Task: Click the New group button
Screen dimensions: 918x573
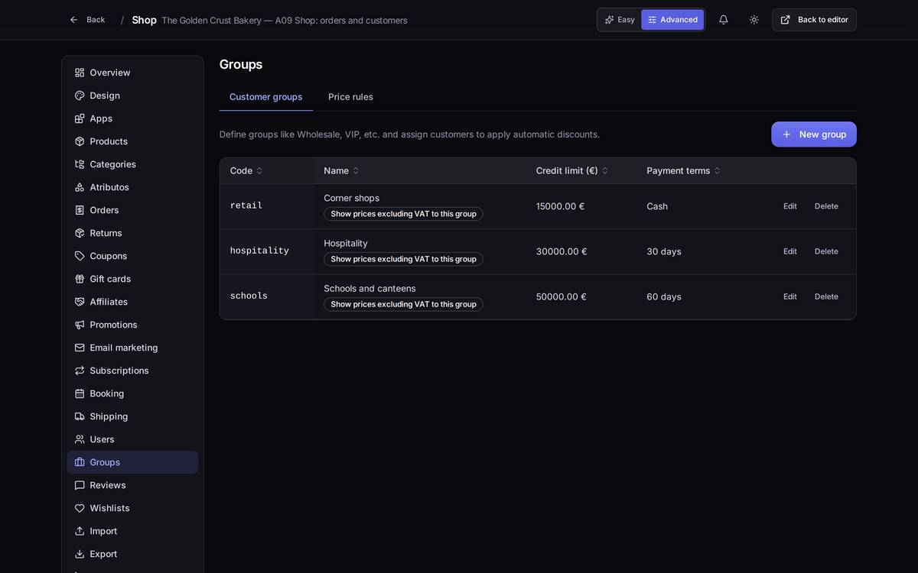Action: point(814,134)
